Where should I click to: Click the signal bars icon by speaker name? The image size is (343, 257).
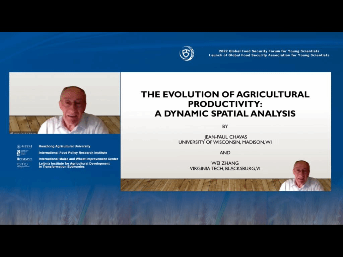pyautogui.click(x=11, y=133)
